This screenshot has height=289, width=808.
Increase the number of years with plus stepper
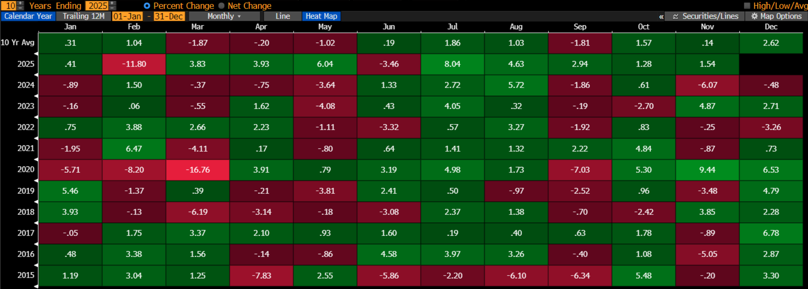tap(20, 3)
